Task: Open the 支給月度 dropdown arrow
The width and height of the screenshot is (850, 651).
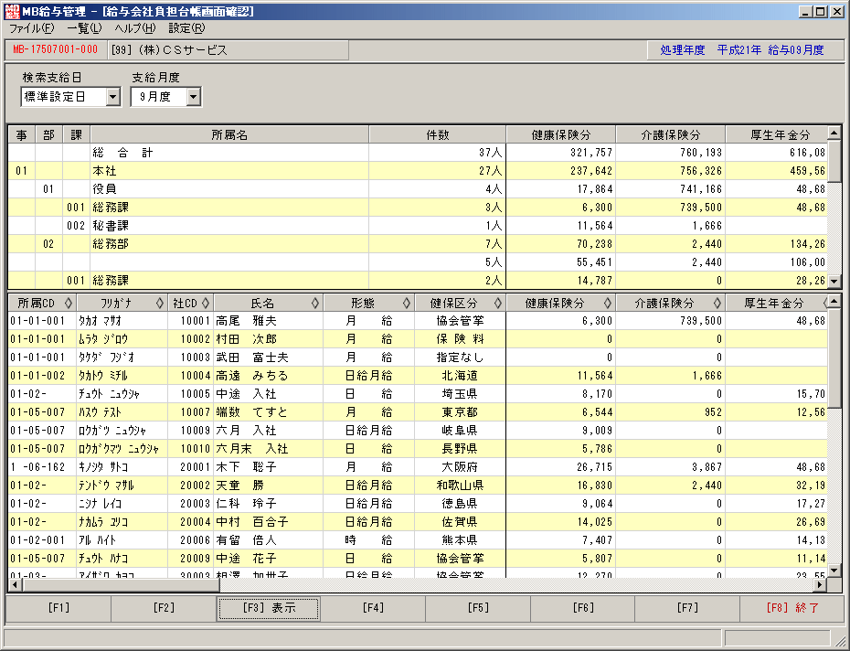Action: click(194, 97)
